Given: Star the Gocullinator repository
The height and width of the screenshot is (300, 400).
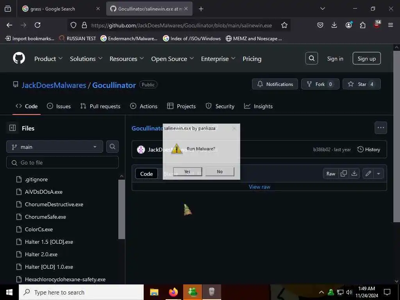Looking at the screenshot, I should (361, 84).
